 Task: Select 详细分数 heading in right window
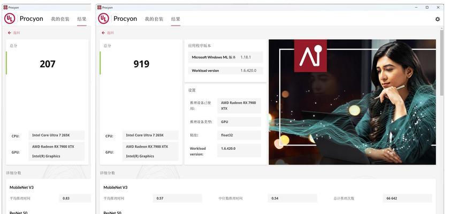pos(108,173)
